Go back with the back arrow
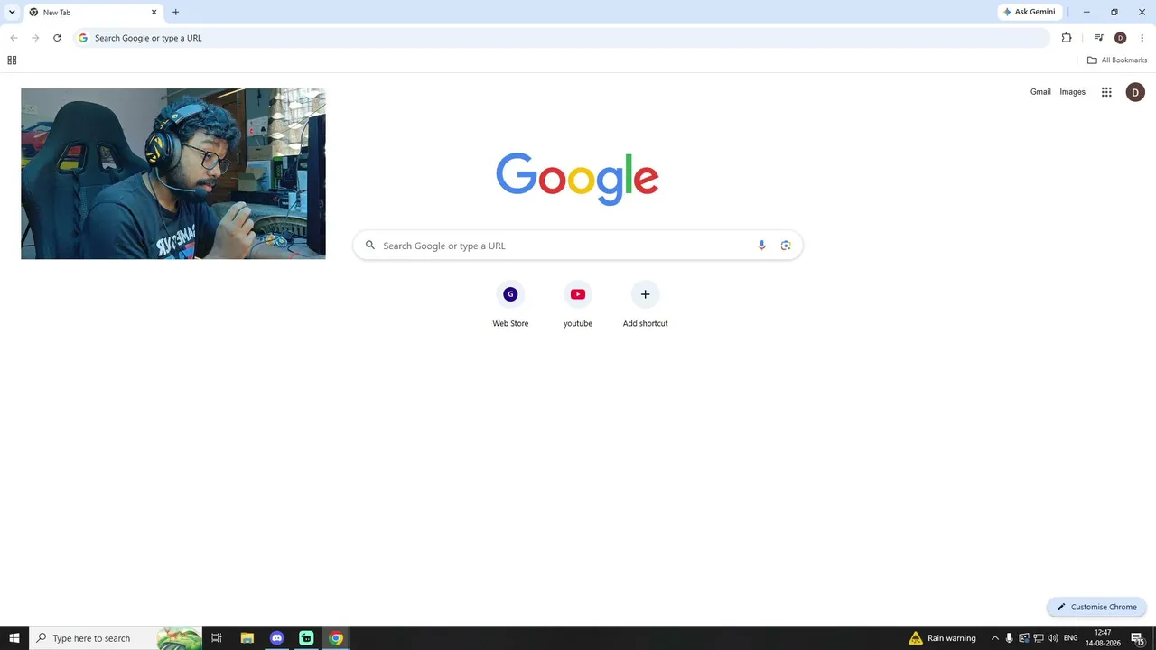1156x650 pixels. point(14,38)
